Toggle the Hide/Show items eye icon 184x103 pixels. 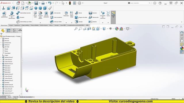[110, 29]
